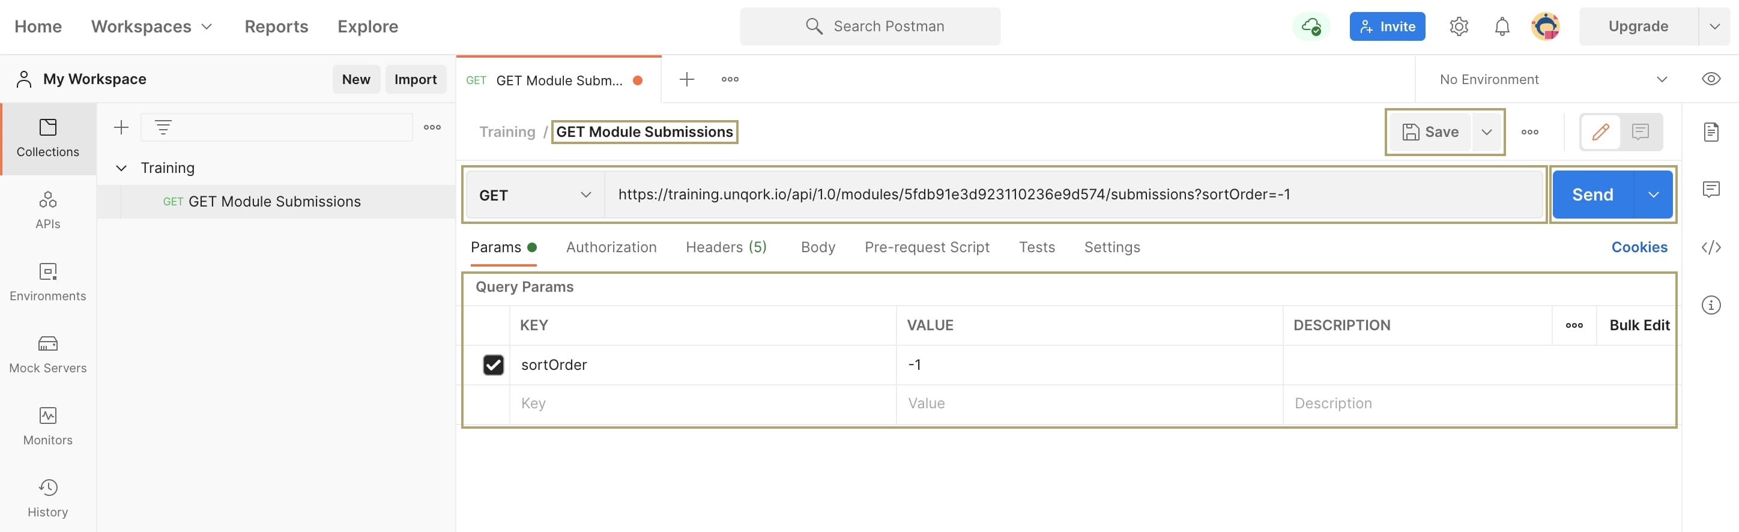Open the Explore menu
The image size is (1739, 532).
368,26
